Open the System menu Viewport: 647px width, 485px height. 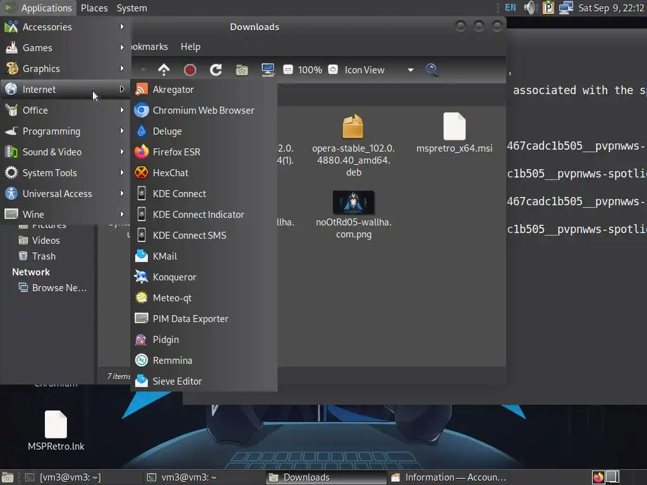point(131,8)
